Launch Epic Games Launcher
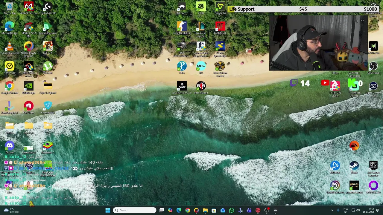This screenshot has height=215, width=383. [373, 169]
